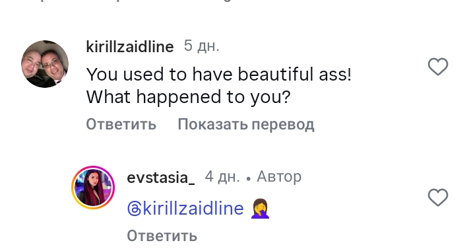Follow the blue @kirillzaidline mention
This screenshot has width=475, height=251.
(185, 209)
